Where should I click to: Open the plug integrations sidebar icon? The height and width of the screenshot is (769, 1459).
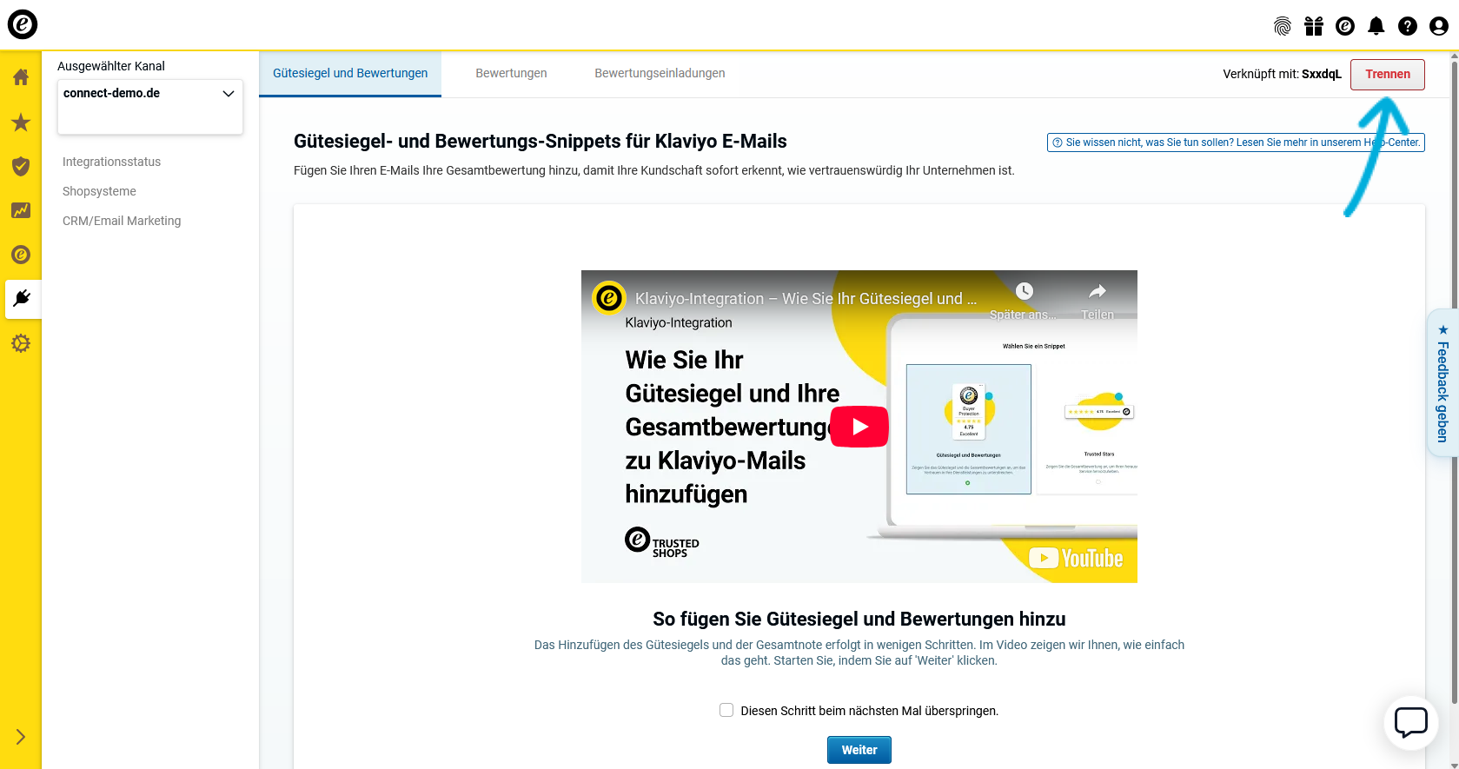pos(22,299)
